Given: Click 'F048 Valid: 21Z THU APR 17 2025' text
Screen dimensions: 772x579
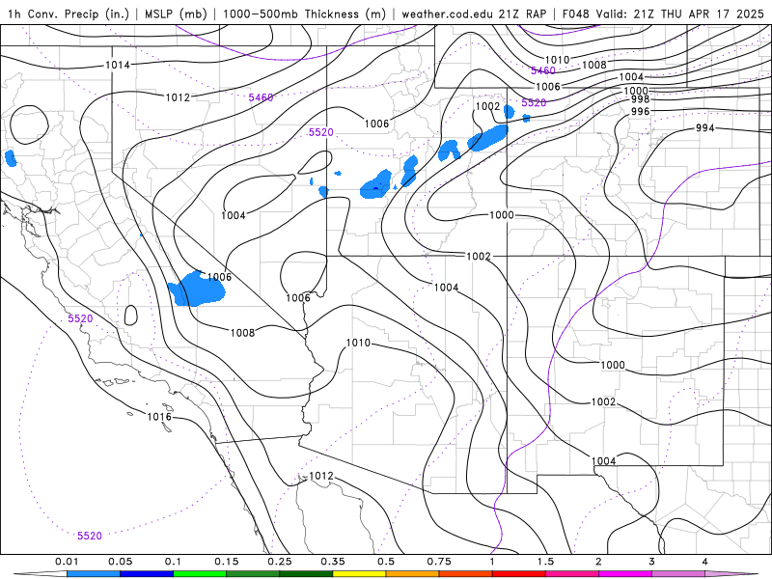Looking at the screenshot, I should point(663,14).
